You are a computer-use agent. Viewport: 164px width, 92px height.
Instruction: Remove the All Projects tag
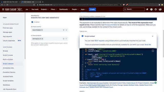pyautogui.click(x=42, y=39)
